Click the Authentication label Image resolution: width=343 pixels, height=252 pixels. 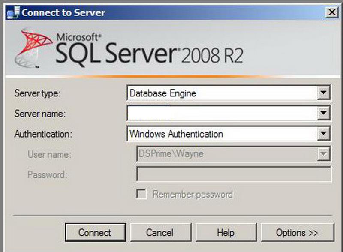pos(43,134)
